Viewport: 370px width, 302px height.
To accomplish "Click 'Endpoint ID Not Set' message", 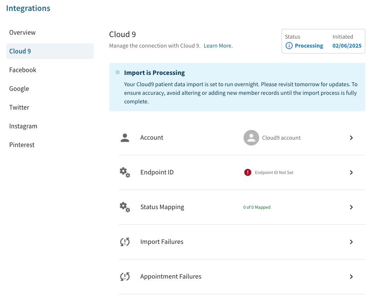I will coord(274,172).
